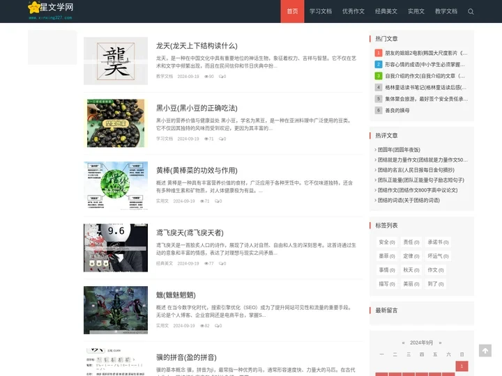
Task: Click the dark fantasy forest thumbnail
Action: (116, 310)
